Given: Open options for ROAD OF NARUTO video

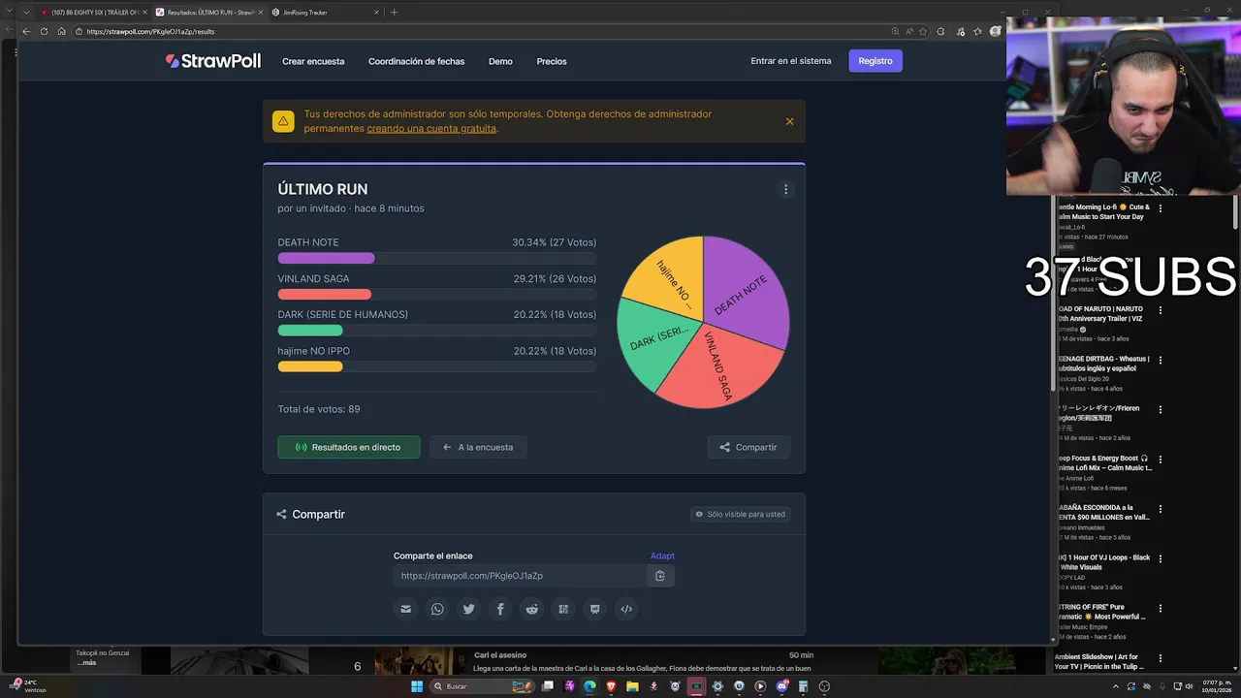Looking at the screenshot, I should point(1161,309).
